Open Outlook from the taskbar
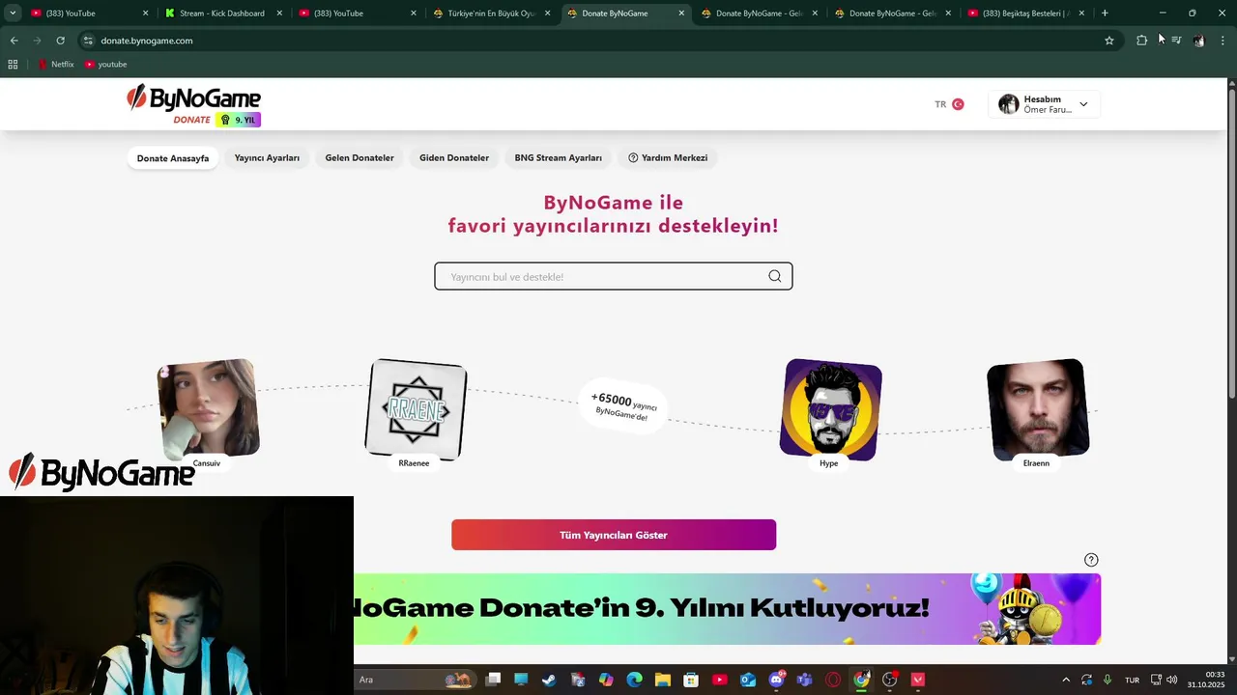The height and width of the screenshot is (695, 1237). (748, 680)
